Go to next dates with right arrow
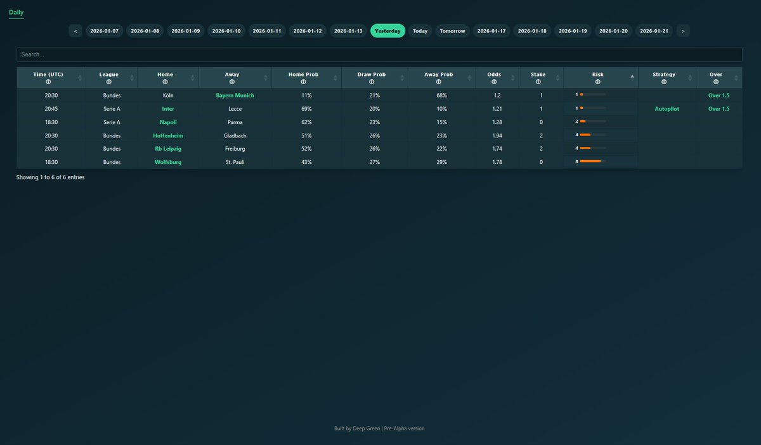 [683, 30]
